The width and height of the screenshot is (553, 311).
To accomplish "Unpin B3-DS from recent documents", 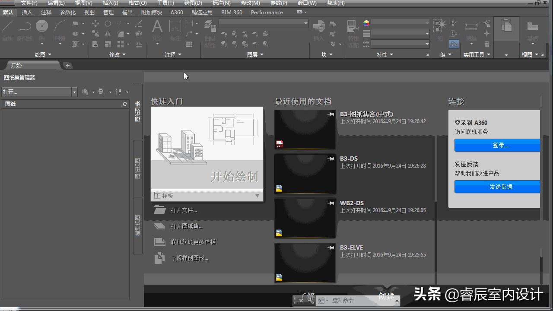I will pos(331,159).
